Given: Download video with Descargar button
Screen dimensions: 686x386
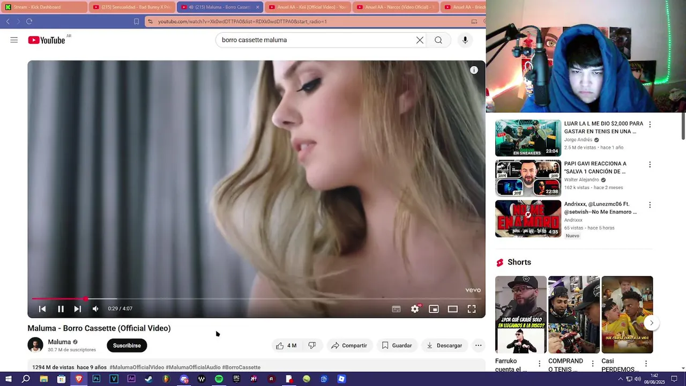Looking at the screenshot, I should [x=444, y=346].
